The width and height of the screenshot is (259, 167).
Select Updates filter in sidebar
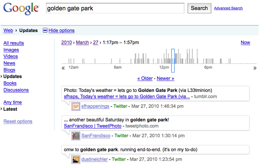point(12,76)
